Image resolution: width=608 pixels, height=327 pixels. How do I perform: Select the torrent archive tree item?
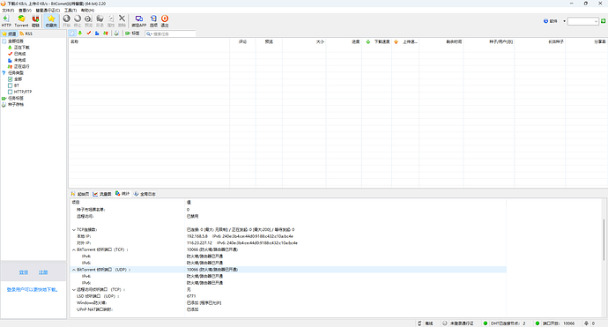click(16, 104)
